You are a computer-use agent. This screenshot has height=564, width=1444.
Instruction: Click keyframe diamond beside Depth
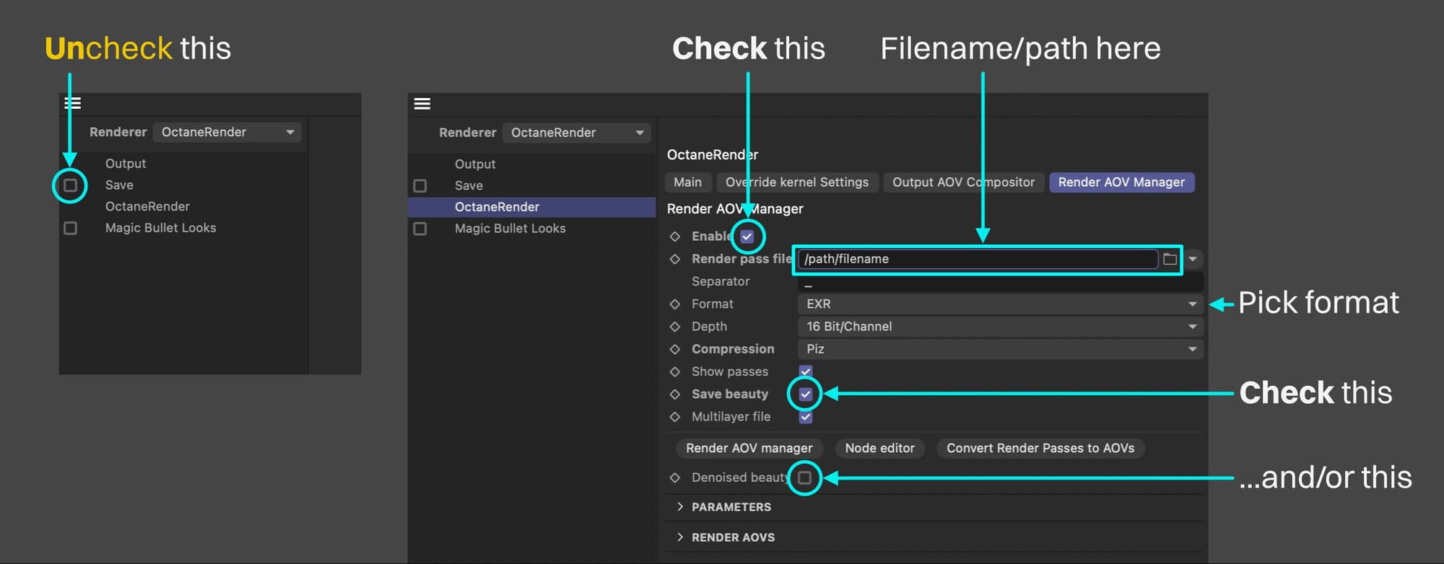(x=675, y=327)
